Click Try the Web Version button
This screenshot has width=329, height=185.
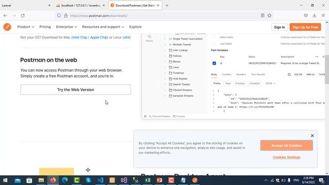click(76, 89)
